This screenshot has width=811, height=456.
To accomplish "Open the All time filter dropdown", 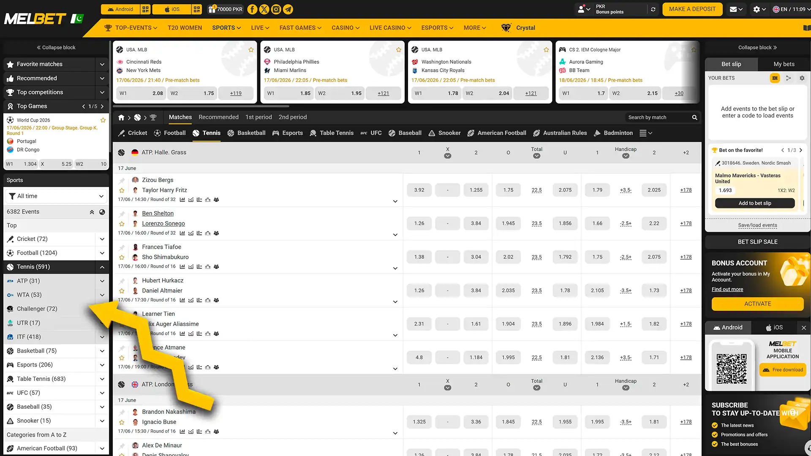I will point(56,196).
